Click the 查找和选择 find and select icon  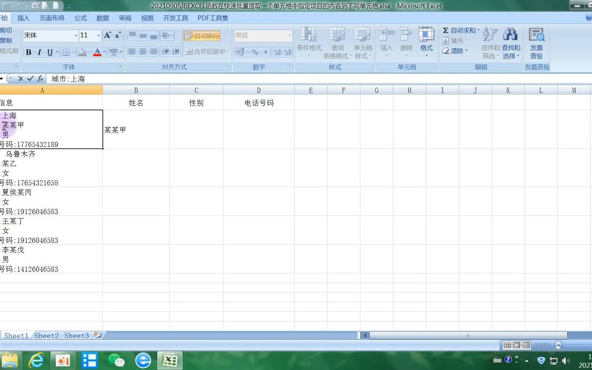(x=510, y=43)
